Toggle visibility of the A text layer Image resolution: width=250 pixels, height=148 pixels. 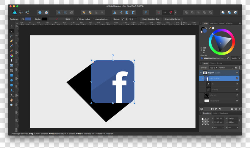pos(237,84)
